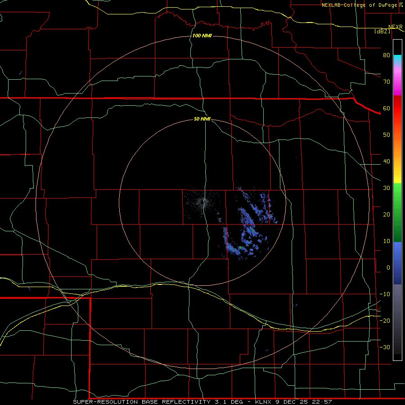Click the 80 dBZ scale value
This screenshot has width=405, height=405.
click(x=387, y=55)
